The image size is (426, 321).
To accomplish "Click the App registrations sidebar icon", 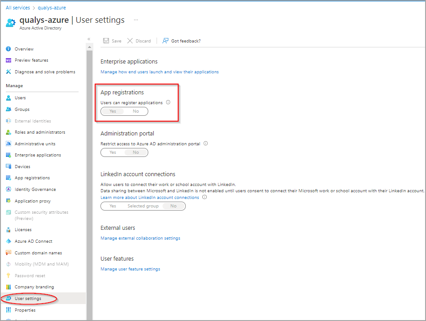I will pyautogui.click(x=9, y=177).
